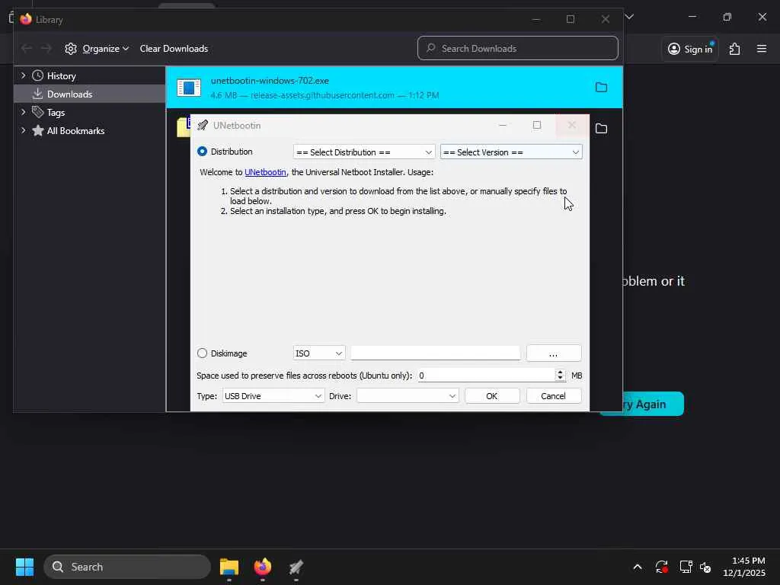The image size is (780, 585).
Task: Open the Firefox hamburger menu
Action: tap(762, 49)
